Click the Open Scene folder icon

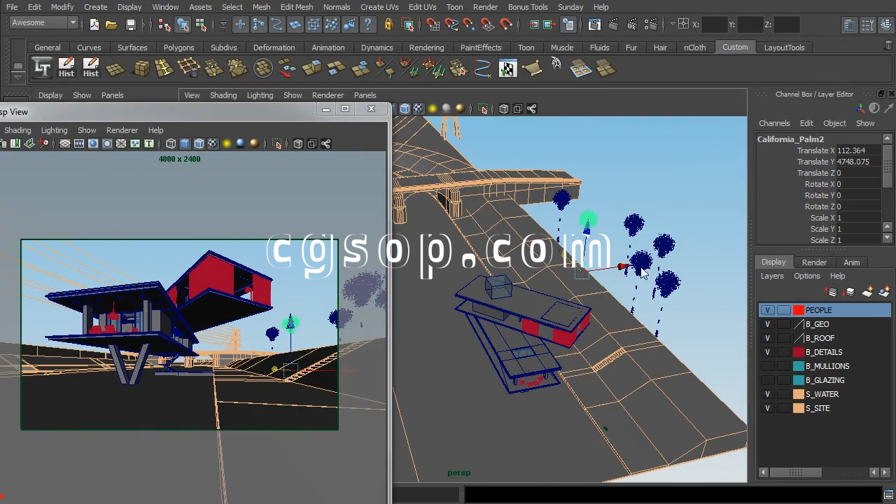pos(111,24)
